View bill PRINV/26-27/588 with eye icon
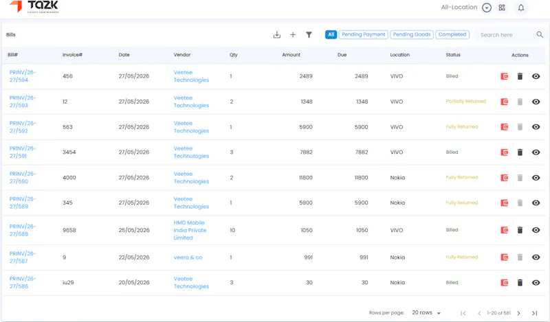This screenshot has width=550, height=322. 536,230
